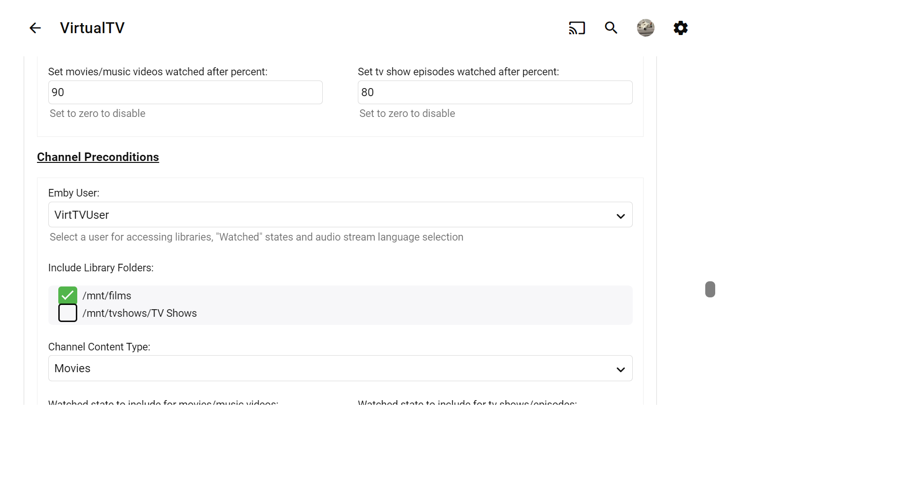The width and height of the screenshot is (910, 483).
Task: Click the VirtualTV page title
Action: (92, 28)
